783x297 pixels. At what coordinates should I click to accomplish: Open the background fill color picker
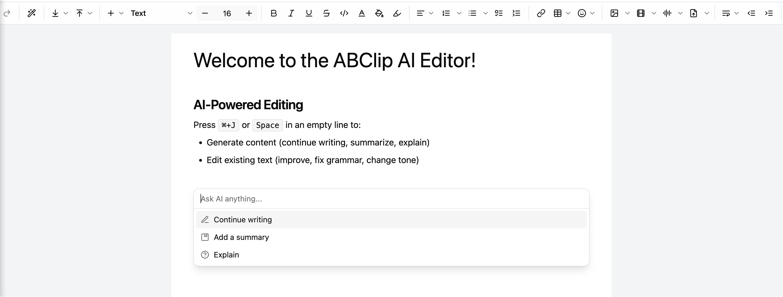click(x=379, y=13)
